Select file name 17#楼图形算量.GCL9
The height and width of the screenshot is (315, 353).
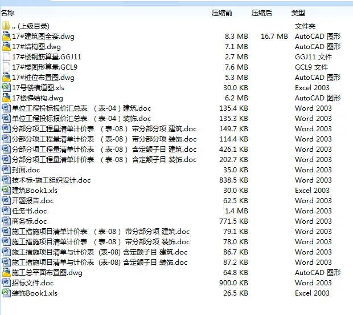tap(44, 67)
